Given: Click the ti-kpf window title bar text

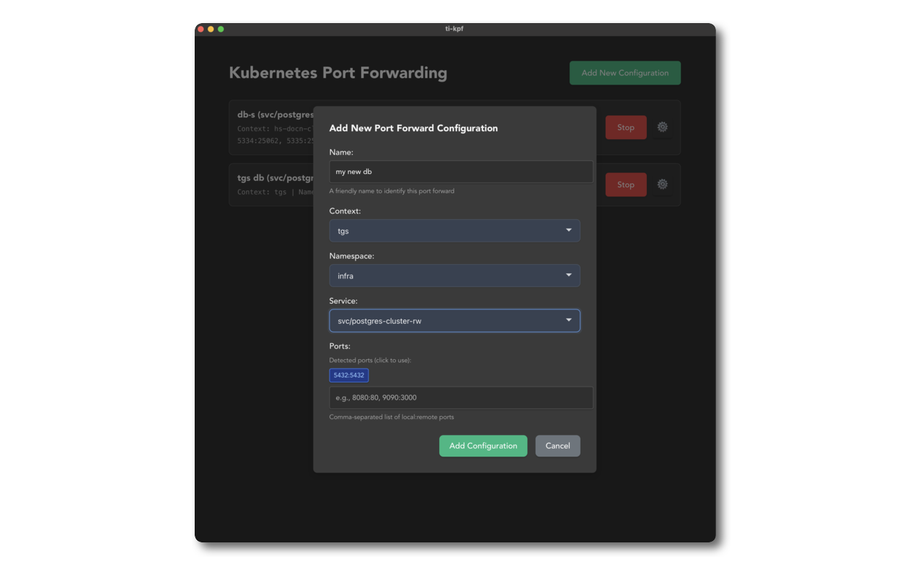Looking at the screenshot, I should tap(454, 29).
